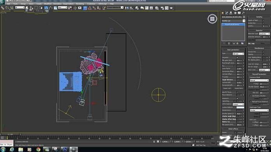Viewport: 271px width, 152px height.
Task: Open Select by Name dialog icon
Action: pyautogui.click(x=32, y=8)
